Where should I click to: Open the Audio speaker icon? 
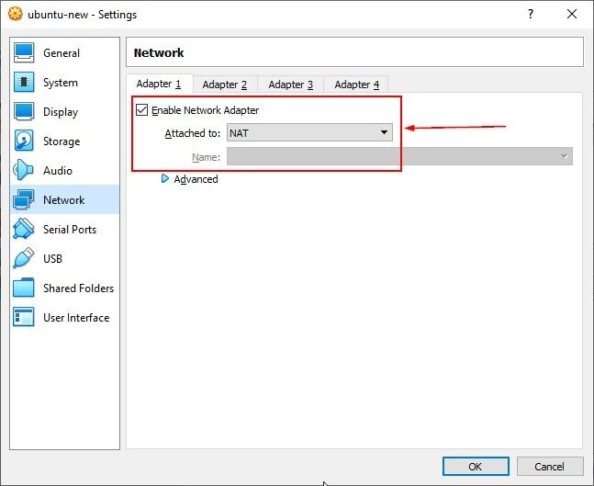coord(25,171)
